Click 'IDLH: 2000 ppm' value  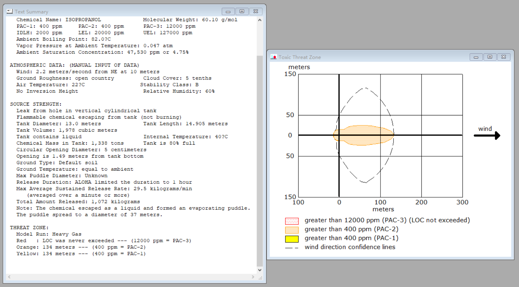(39, 33)
